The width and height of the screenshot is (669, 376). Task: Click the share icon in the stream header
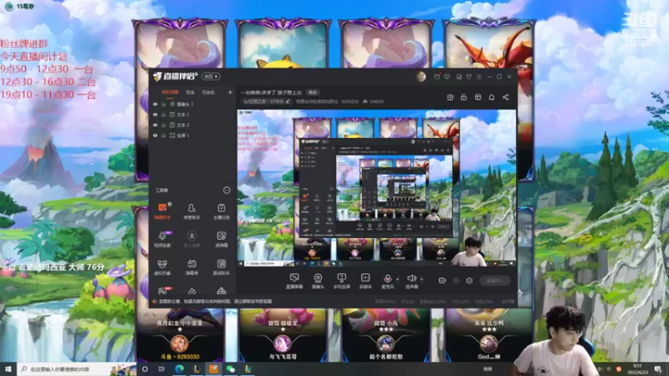pyautogui.click(x=506, y=97)
